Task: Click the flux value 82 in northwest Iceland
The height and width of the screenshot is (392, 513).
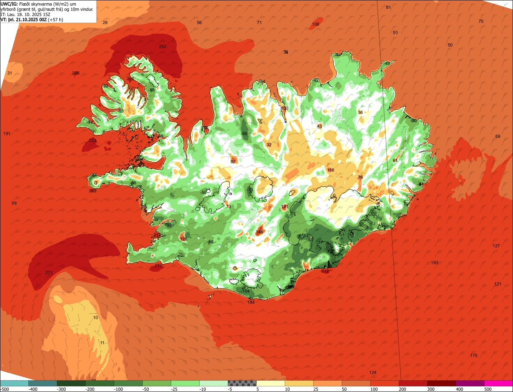Action: 233,162
